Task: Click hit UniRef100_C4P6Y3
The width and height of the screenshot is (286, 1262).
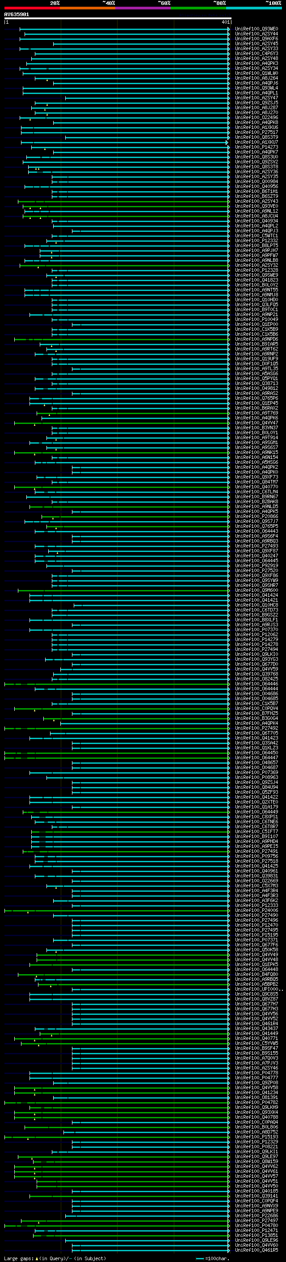Action: (257, 53)
